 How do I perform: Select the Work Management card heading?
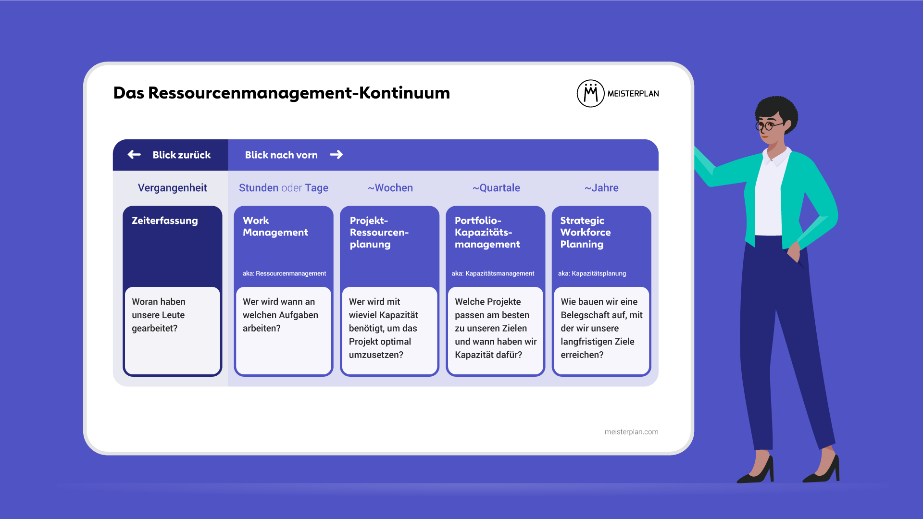(275, 226)
